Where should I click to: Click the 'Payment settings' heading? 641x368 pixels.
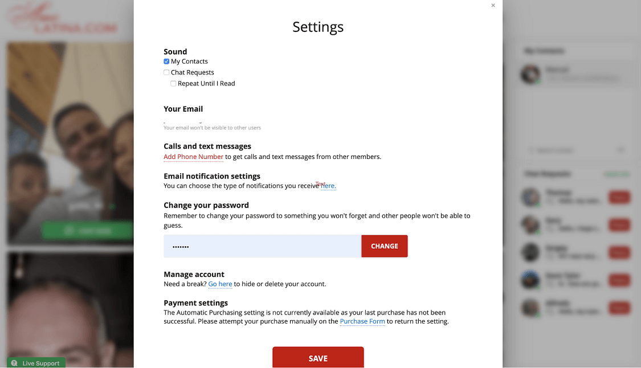tap(195, 303)
